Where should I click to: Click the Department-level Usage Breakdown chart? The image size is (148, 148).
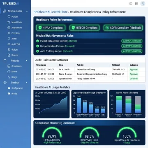[x=89, y=104]
